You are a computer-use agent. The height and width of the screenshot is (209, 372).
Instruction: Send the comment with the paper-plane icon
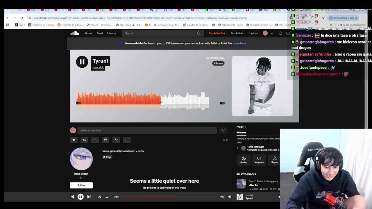point(223,130)
